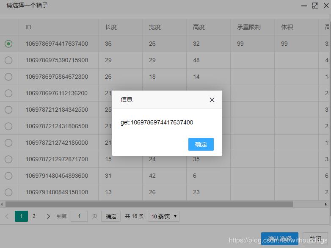Select radio for ID 1069787212431806500
The image size is (331, 248).
[8, 126]
